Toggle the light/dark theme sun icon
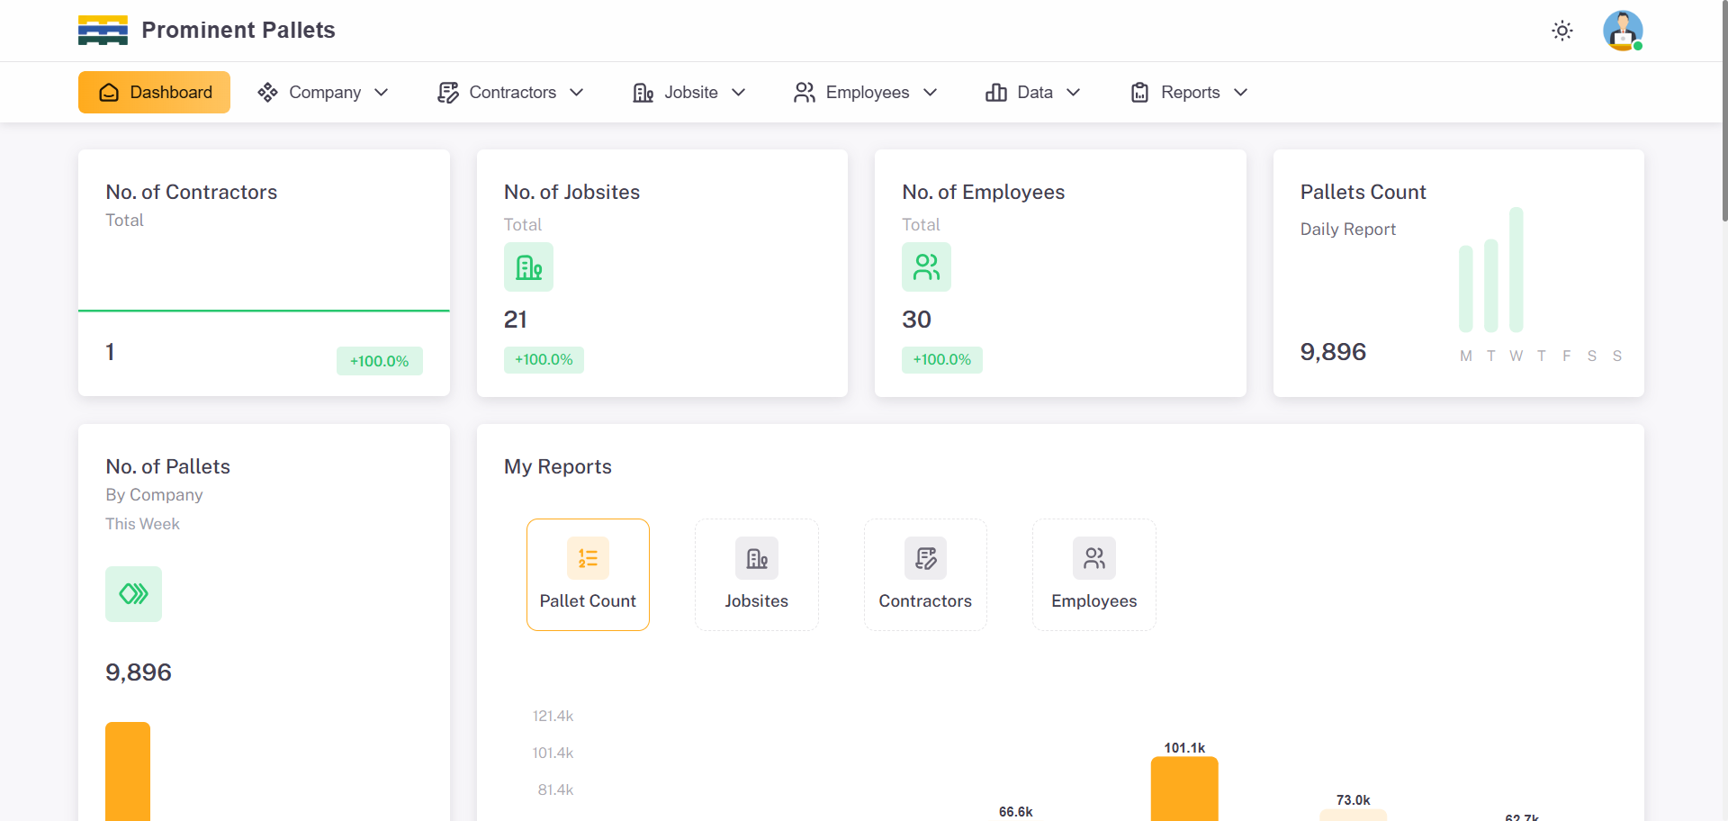 [x=1562, y=31]
